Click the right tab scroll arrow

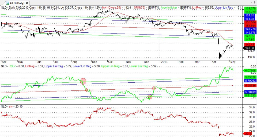255,2
